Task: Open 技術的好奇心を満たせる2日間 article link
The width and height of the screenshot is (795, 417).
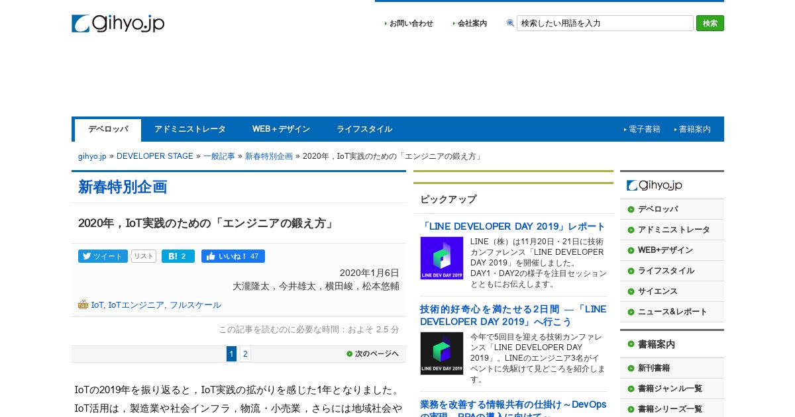Action: pyautogui.click(x=513, y=315)
